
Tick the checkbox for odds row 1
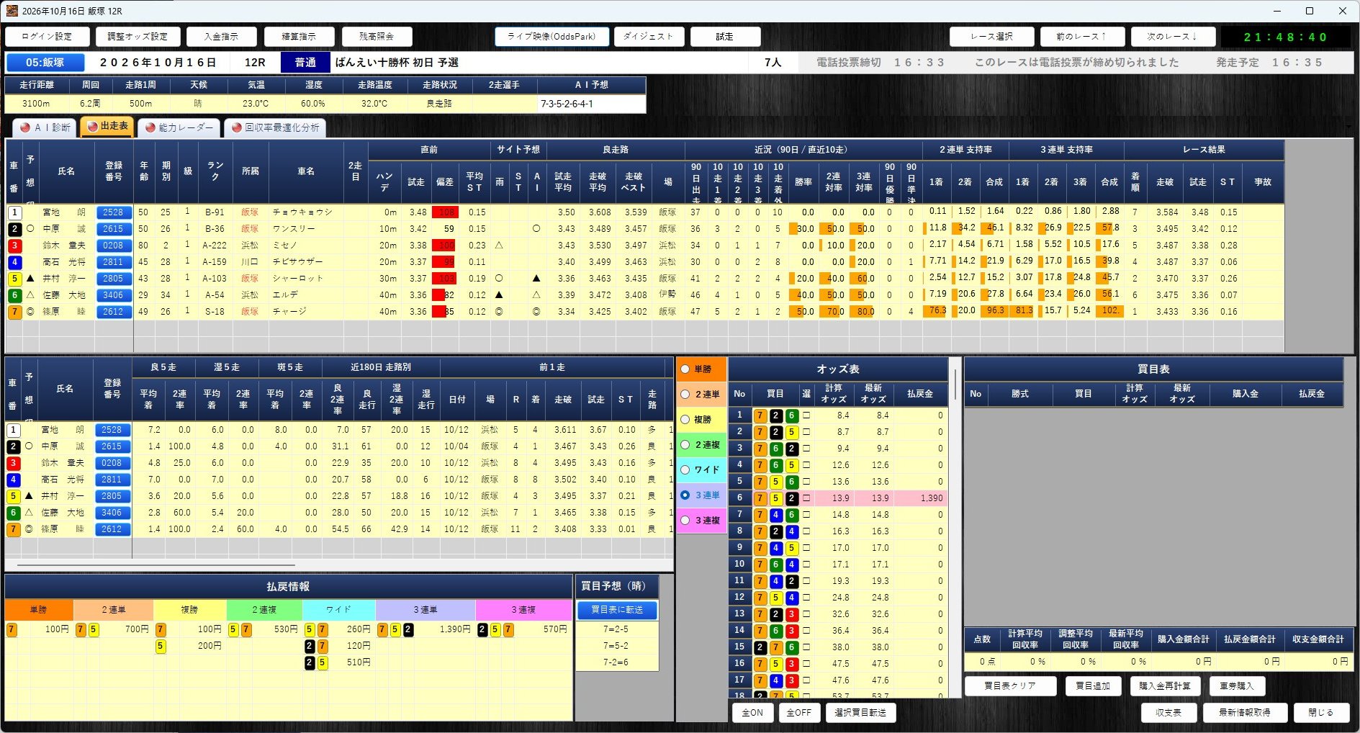[x=806, y=415]
